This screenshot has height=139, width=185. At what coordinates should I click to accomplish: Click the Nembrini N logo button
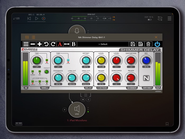[146, 78]
